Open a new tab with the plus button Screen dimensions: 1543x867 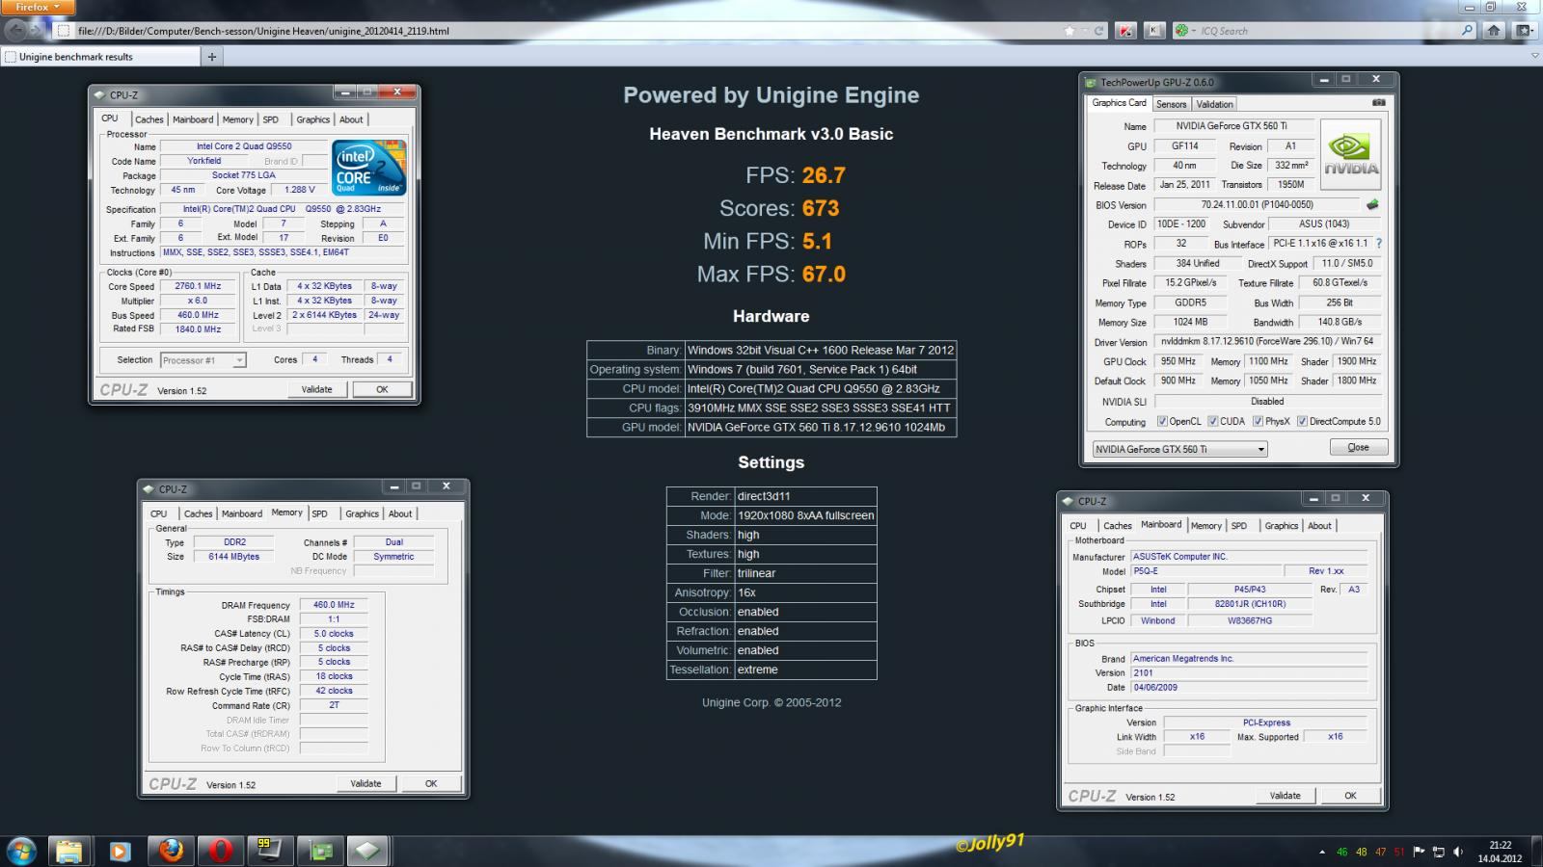(212, 57)
